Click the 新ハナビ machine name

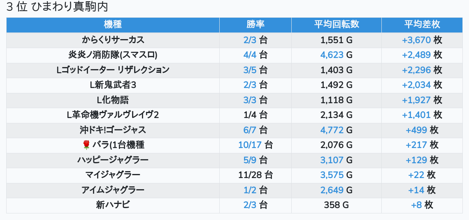(113, 205)
